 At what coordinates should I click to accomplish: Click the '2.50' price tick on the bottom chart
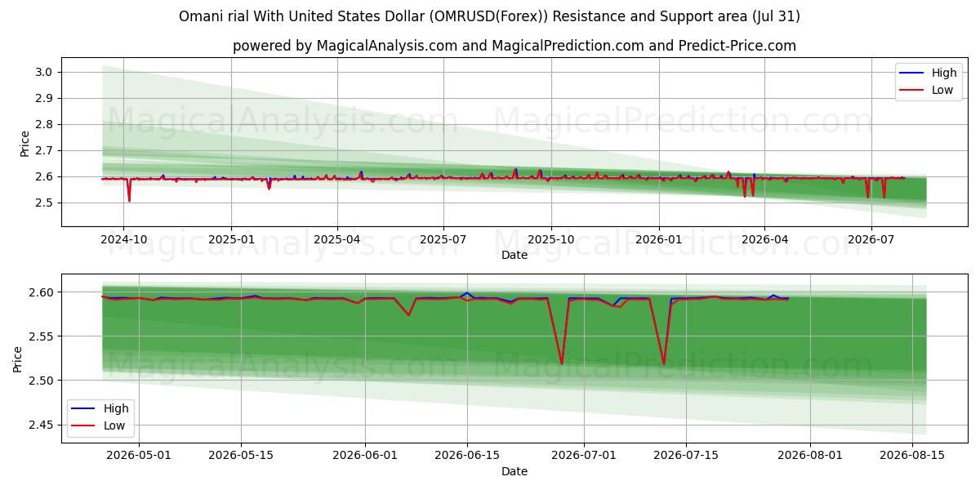[x=40, y=381]
